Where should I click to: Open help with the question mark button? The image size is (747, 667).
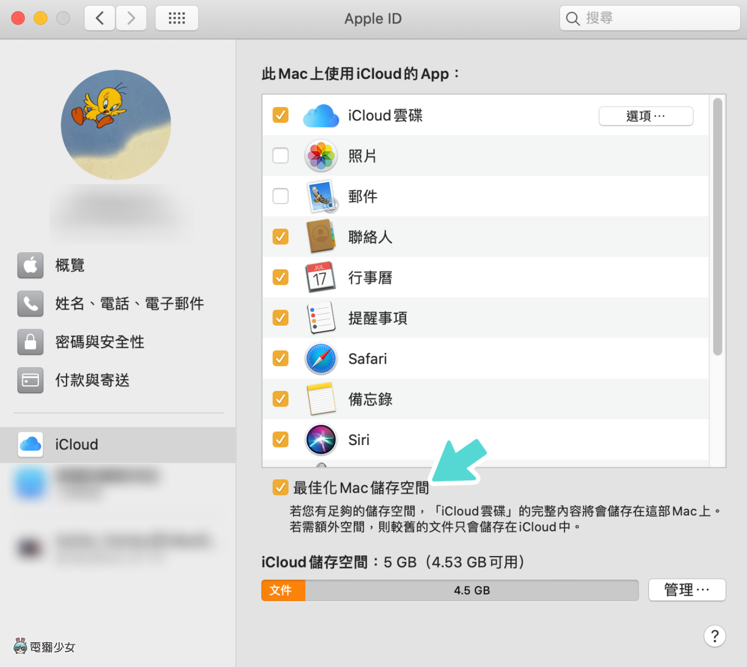point(715,636)
